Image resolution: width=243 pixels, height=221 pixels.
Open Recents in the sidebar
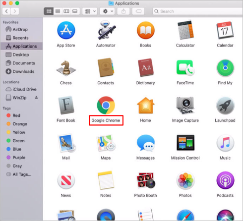click(x=21, y=38)
